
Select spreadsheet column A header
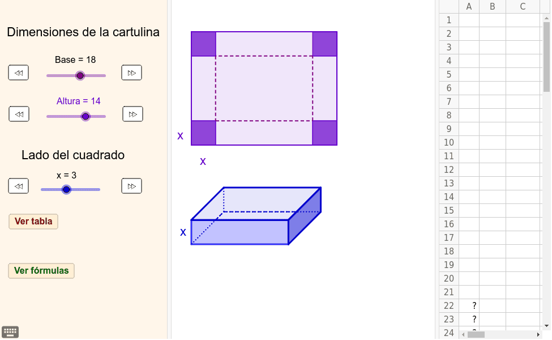tap(469, 6)
